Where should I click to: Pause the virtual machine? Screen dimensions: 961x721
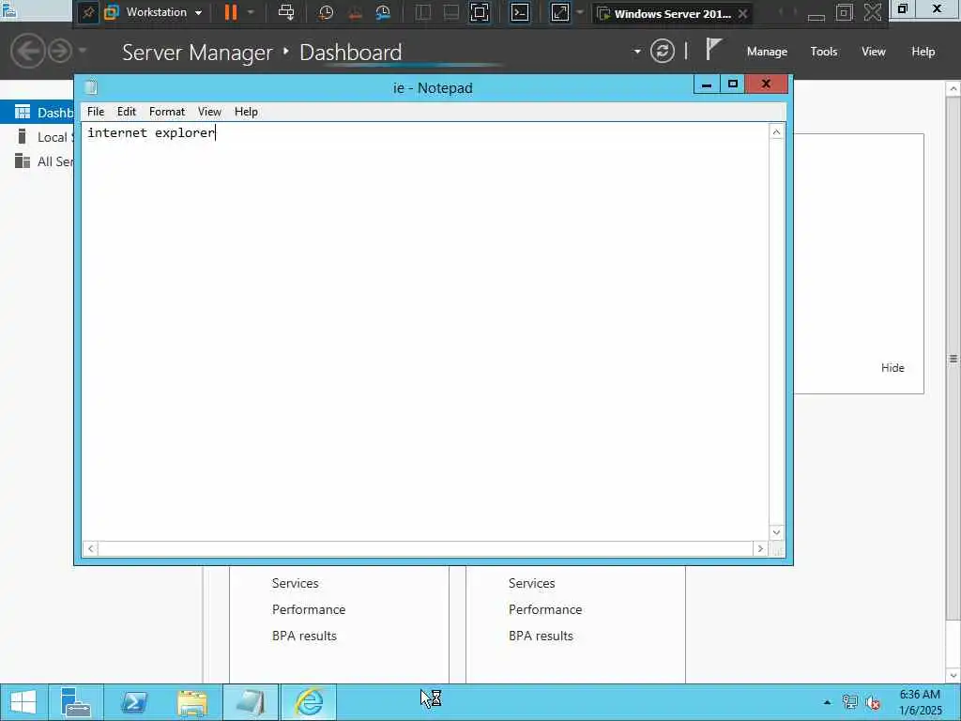[231, 12]
